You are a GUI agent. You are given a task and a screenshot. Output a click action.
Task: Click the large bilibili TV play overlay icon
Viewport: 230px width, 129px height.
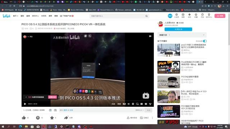(146, 96)
